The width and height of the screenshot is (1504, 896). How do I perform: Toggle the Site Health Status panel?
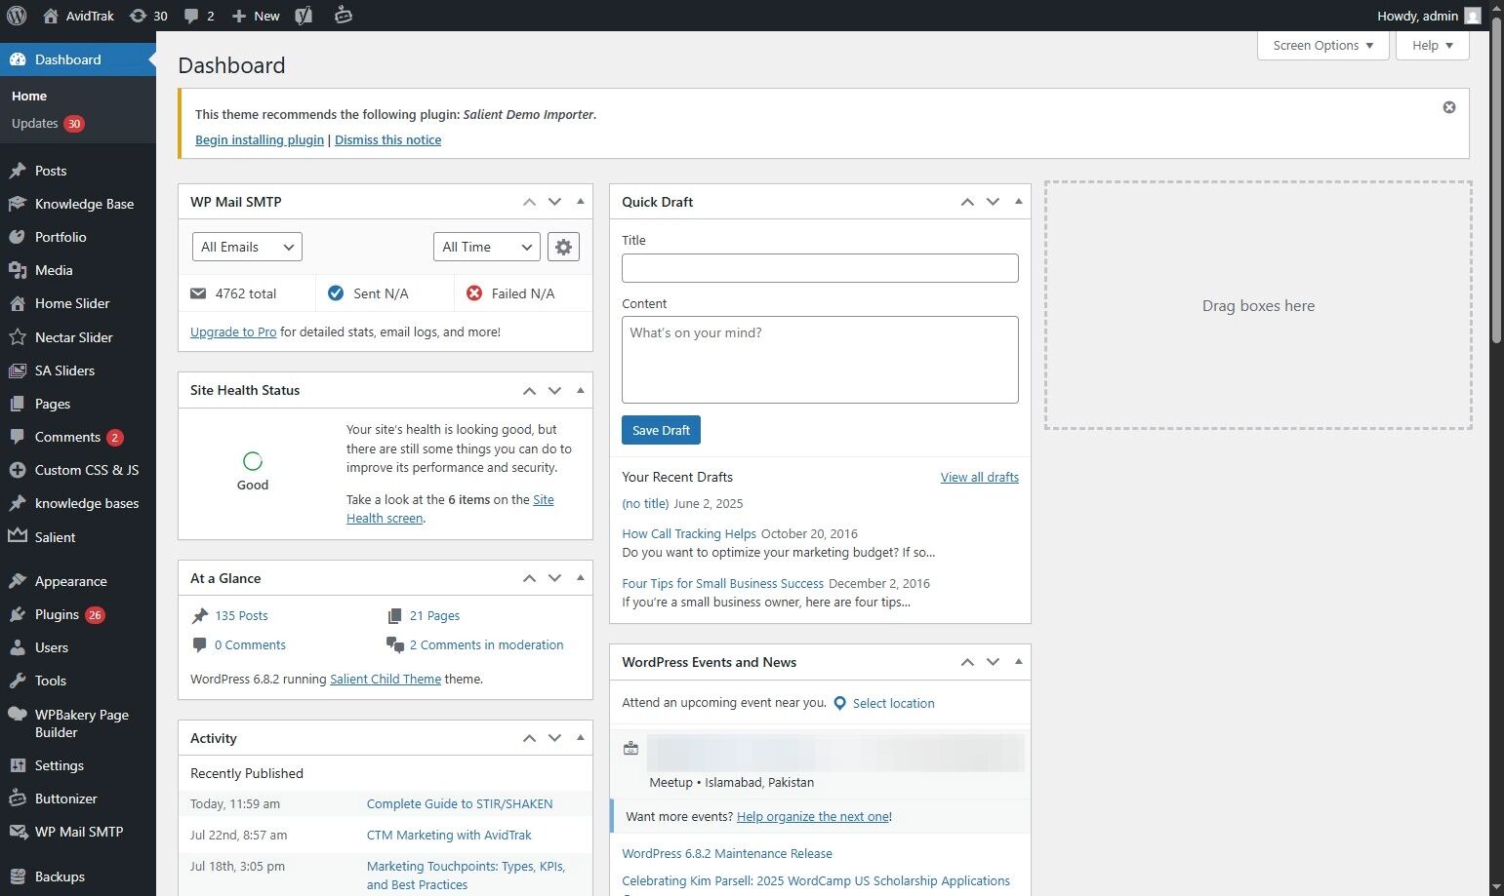[x=581, y=390]
